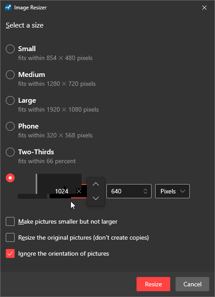Click the Cancel button
The height and width of the screenshot is (297, 215).
192,284
